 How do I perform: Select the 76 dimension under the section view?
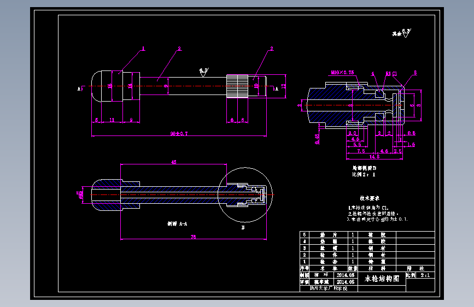click(x=194, y=237)
